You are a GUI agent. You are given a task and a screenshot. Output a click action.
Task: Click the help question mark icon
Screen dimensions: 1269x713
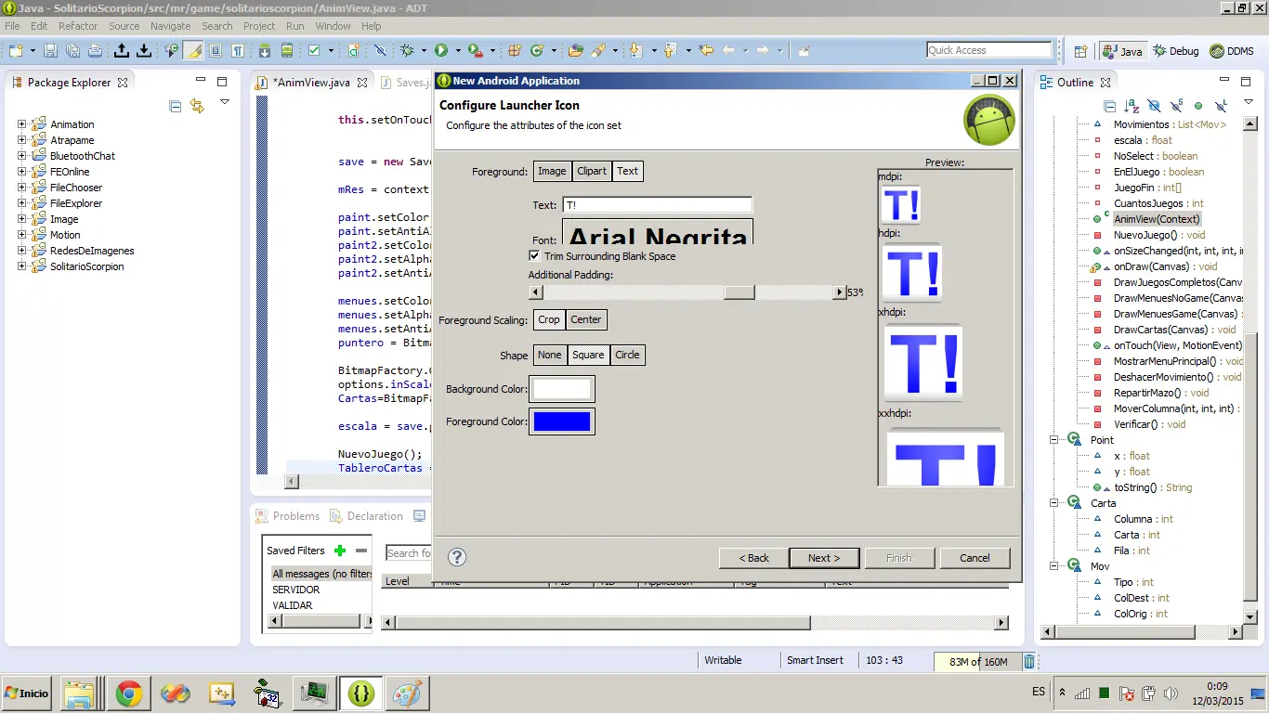click(457, 557)
